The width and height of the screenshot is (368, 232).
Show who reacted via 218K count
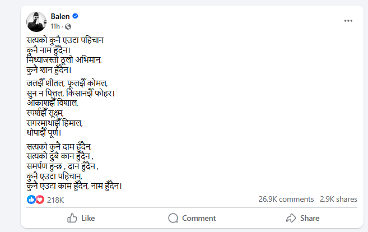click(55, 199)
